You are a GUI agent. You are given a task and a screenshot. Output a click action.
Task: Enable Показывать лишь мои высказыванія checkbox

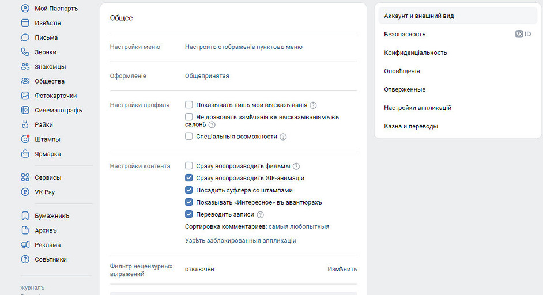pos(188,105)
